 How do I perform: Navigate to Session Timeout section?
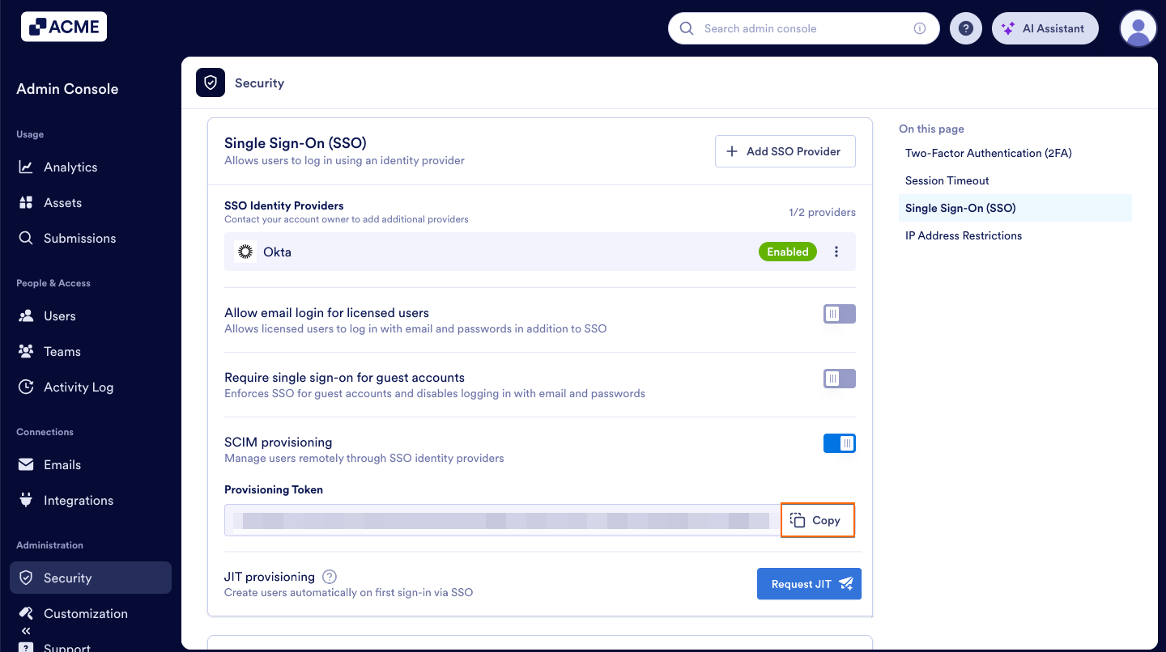[947, 180]
